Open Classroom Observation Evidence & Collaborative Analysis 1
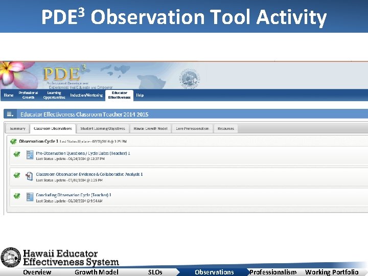This screenshot has width=368, height=276. pyautogui.click(x=89, y=174)
